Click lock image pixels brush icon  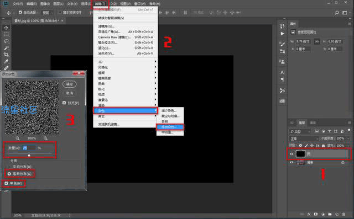pyautogui.click(x=306, y=146)
